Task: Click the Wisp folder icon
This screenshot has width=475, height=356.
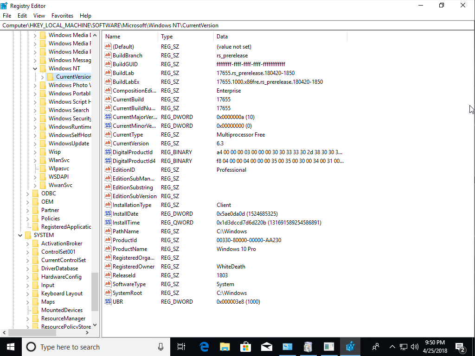Action: [43, 152]
